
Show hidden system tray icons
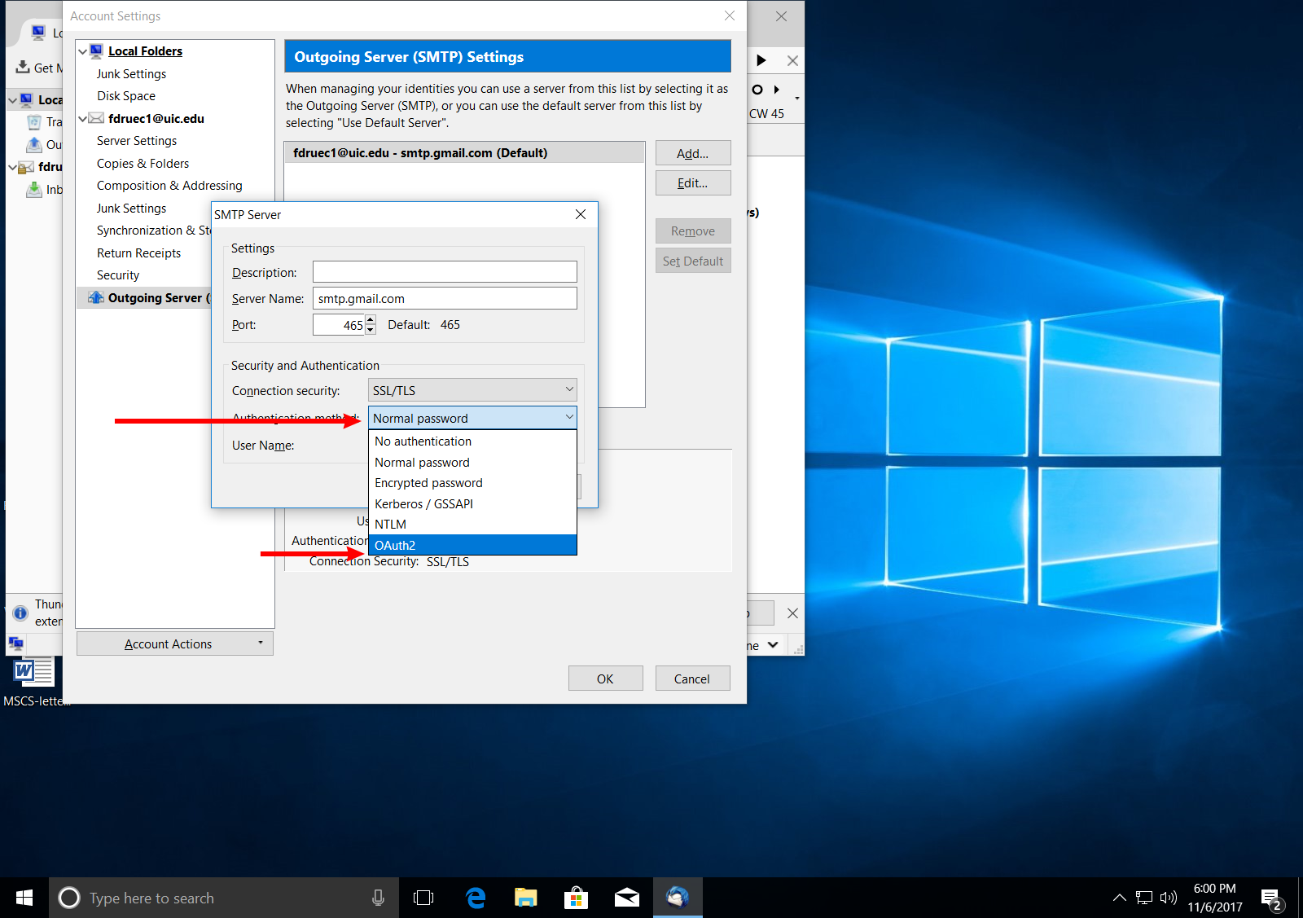point(1120,898)
